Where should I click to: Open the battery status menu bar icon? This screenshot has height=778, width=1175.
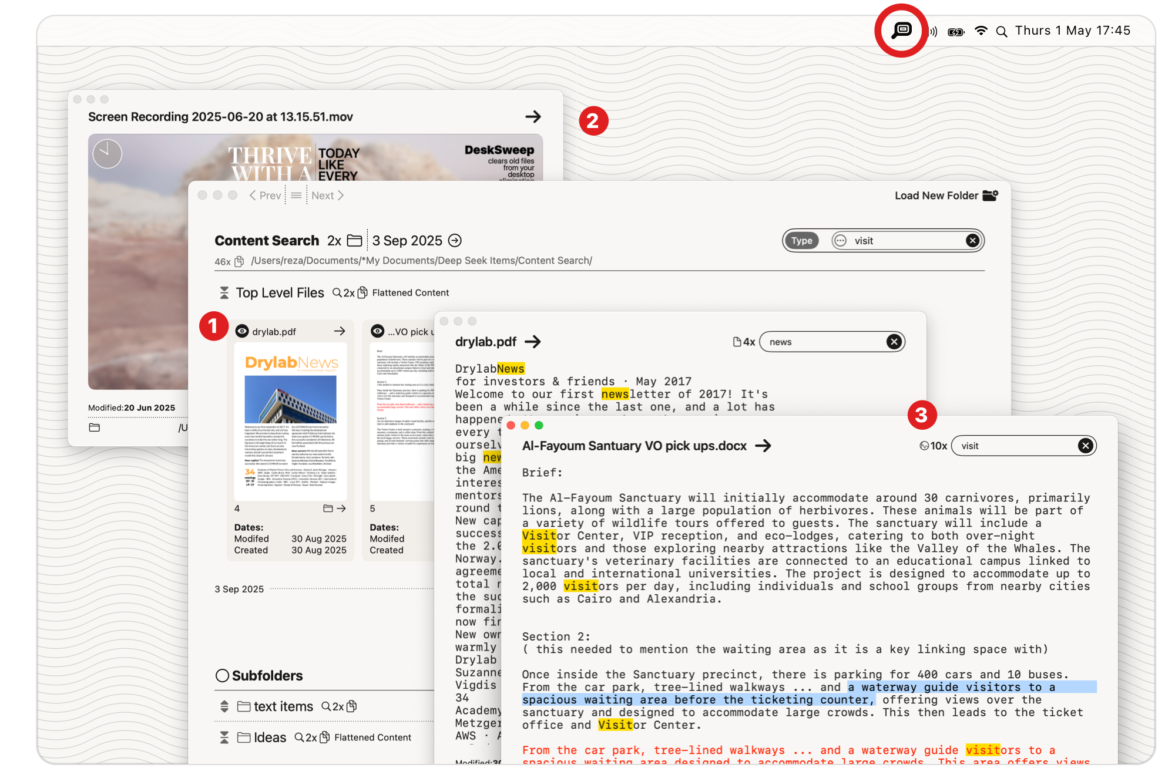956,32
